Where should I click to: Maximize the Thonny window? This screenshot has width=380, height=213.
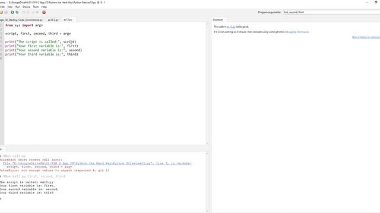(x=376, y=2)
